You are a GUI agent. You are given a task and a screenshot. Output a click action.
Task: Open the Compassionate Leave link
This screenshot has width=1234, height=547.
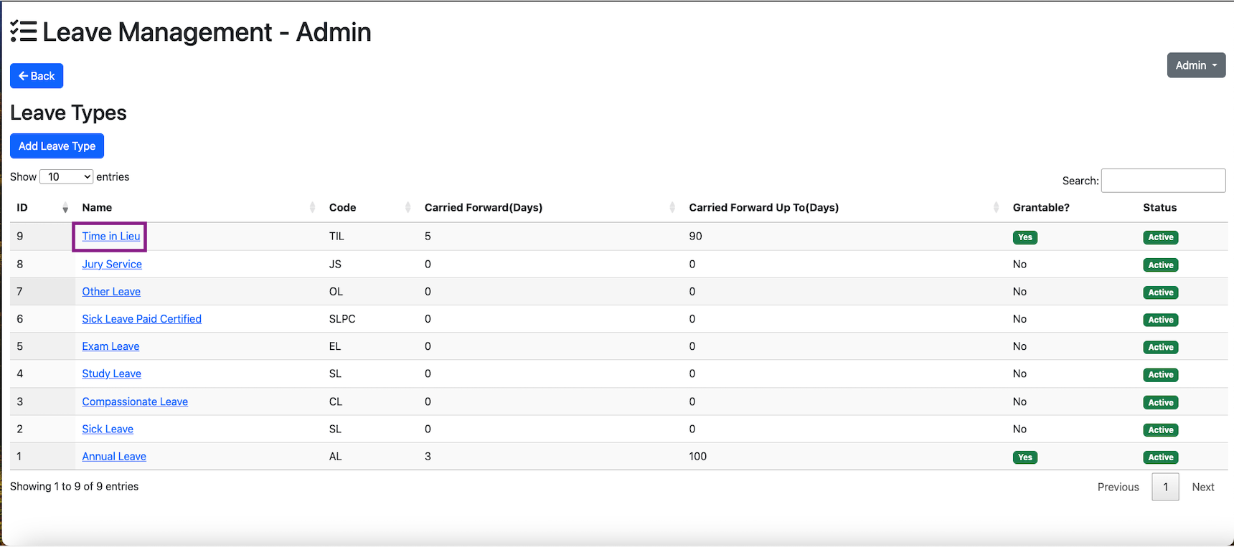pos(135,401)
